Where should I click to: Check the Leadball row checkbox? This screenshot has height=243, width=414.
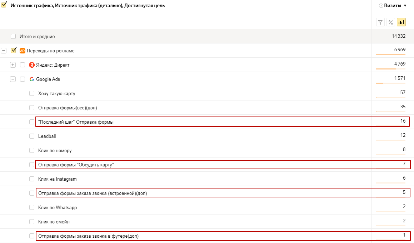[32, 136]
